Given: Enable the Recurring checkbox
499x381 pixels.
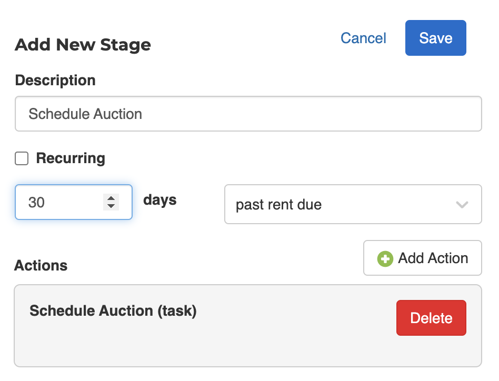Looking at the screenshot, I should (22, 158).
